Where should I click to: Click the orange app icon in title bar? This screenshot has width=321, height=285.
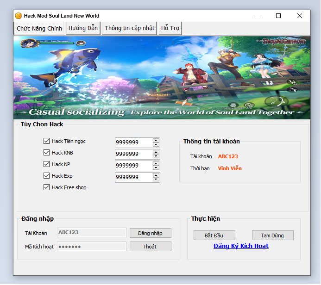coord(19,16)
